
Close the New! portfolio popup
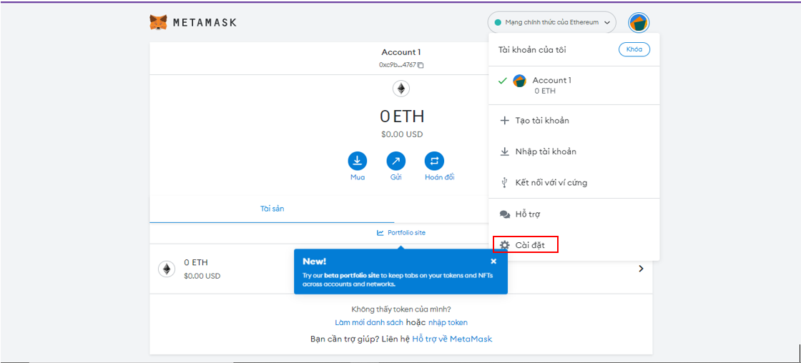coord(493,262)
